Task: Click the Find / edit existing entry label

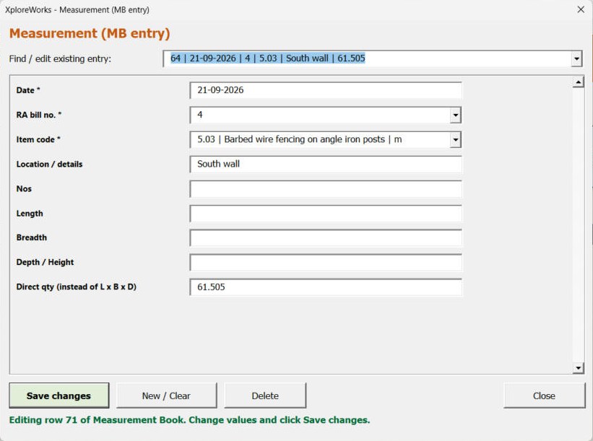Action: click(x=60, y=58)
